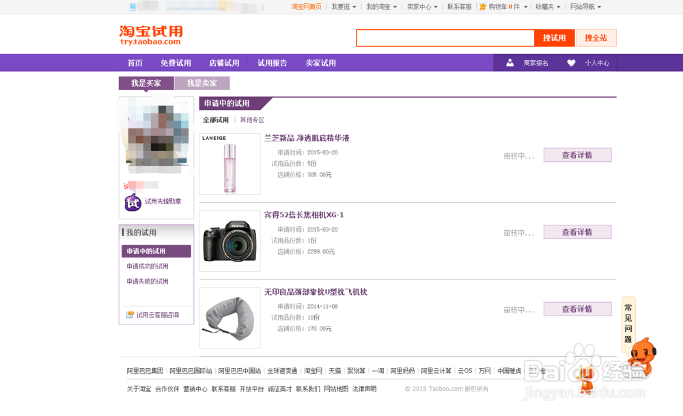The width and height of the screenshot is (683, 416).
Task: Select the 其他专区 filter
Action: pos(252,120)
